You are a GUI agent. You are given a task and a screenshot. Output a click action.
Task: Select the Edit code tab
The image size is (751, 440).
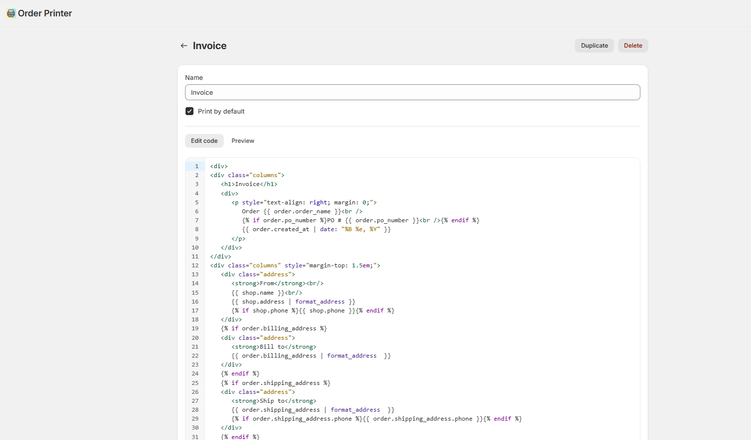point(204,141)
